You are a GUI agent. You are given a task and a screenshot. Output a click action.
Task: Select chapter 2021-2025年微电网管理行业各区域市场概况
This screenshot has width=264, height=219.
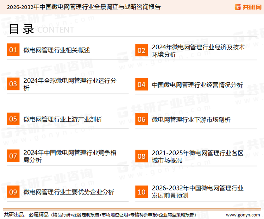point(197,156)
